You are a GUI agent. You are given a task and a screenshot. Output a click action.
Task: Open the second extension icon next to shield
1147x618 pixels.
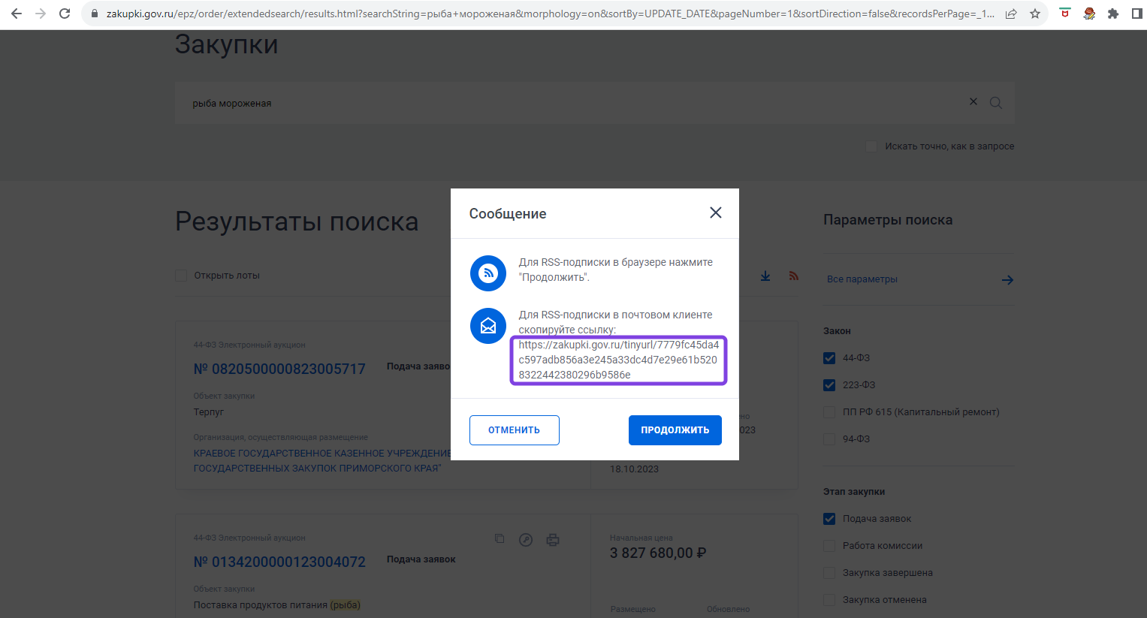[x=1089, y=14]
